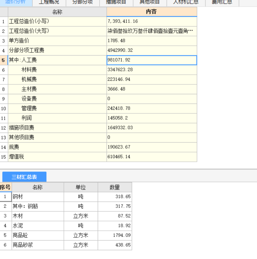257x259 pixels.
Task: Click the quantity 1794.09
Action: pyautogui.click(x=115, y=235)
